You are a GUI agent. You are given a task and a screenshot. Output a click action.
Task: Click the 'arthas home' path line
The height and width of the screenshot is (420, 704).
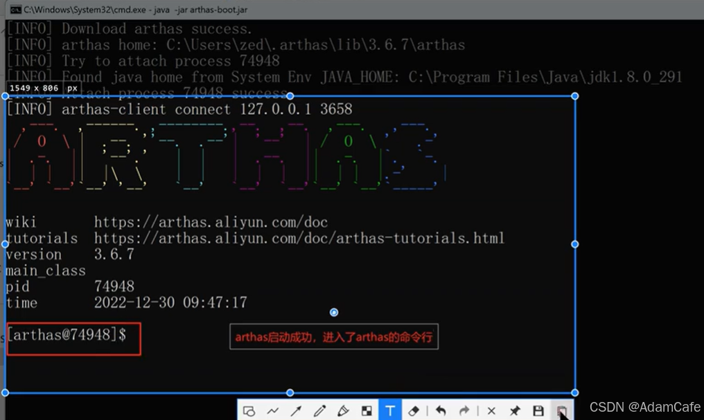[x=236, y=45]
